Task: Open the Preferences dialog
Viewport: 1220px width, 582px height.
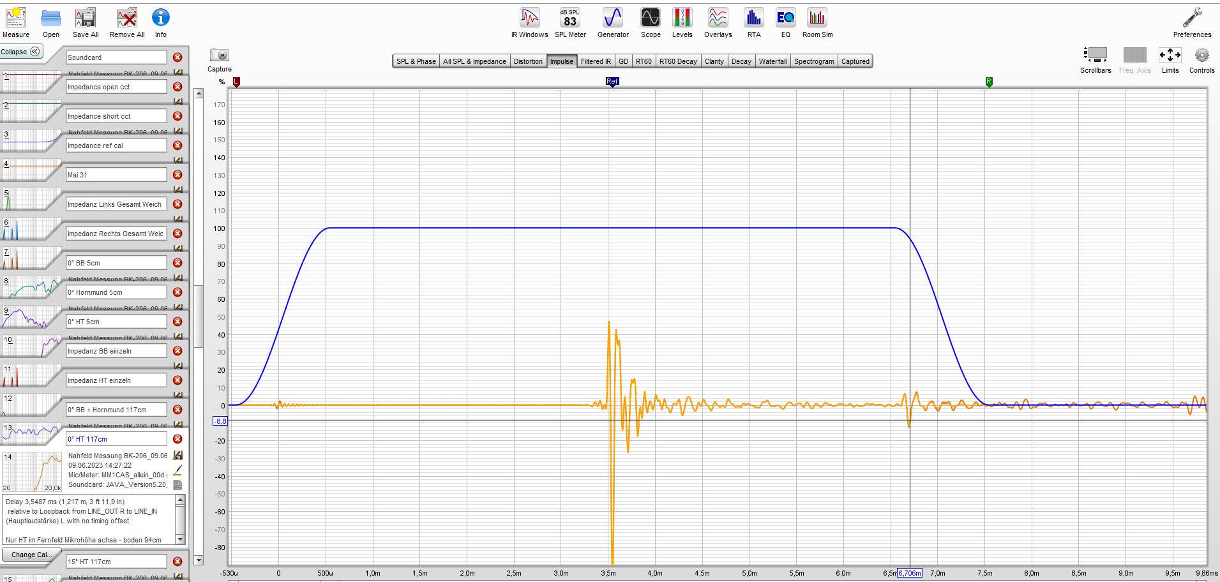Action: [x=1192, y=23]
